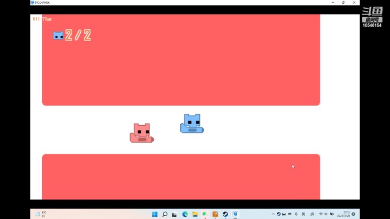The height and width of the screenshot is (219, 390).
Task: Click the 2/2 player count text
Action: tap(78, 35)
